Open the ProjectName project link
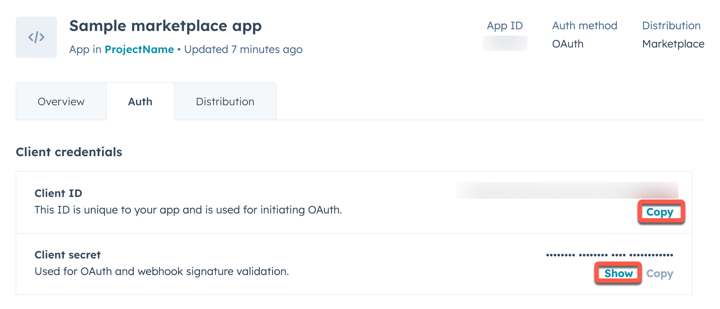 [x=139, y=50]
